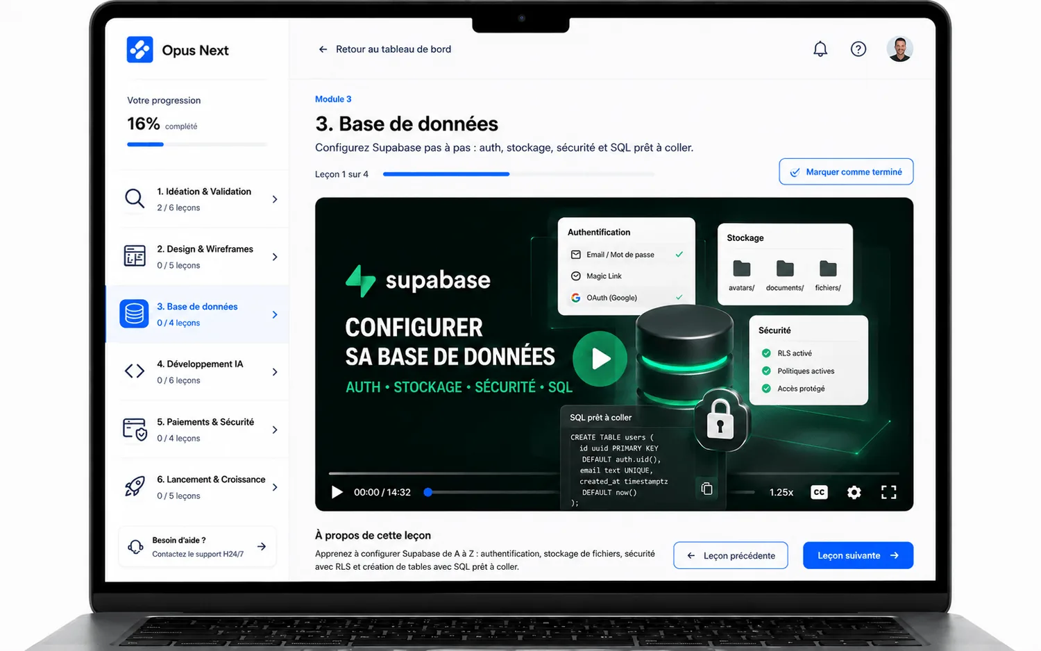Click the avatars/ folder icon
This screenshot has width=1041, height=651.
(742, 269)
